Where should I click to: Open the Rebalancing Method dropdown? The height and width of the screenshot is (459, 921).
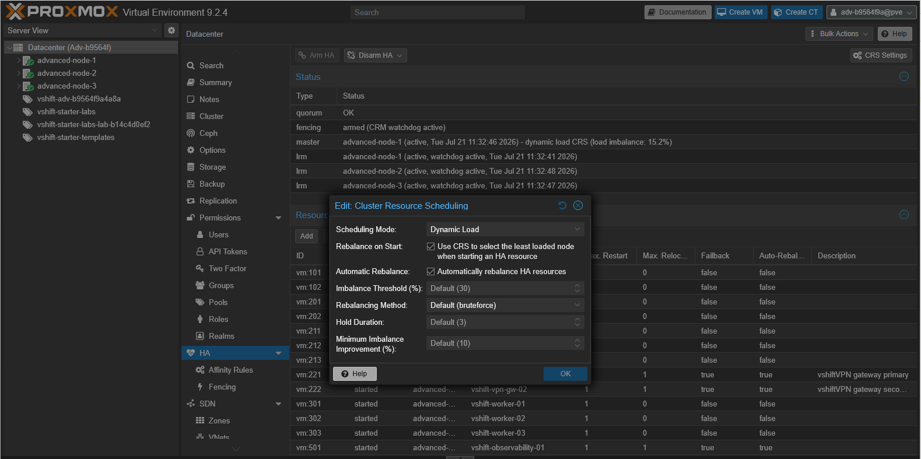pos(577,306)
